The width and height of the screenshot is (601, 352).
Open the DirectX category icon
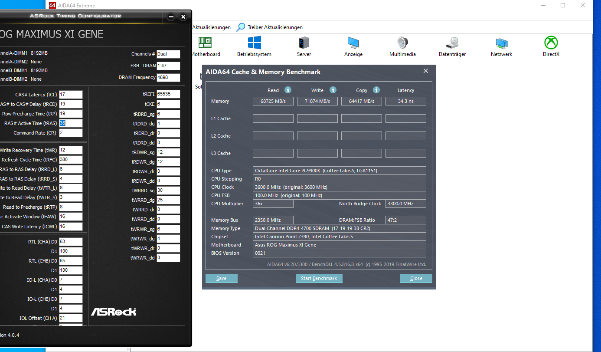point(551,43)
